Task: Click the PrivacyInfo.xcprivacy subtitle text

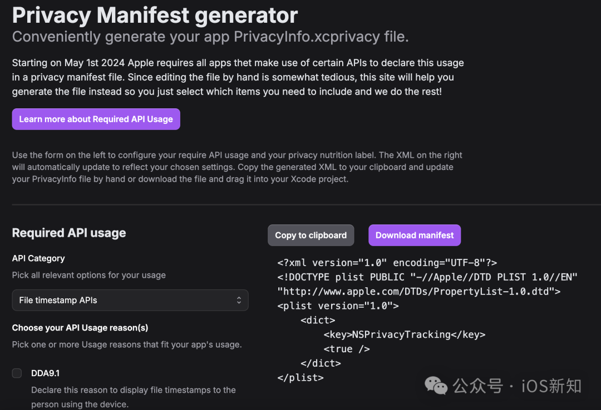Action: (210, 37)
